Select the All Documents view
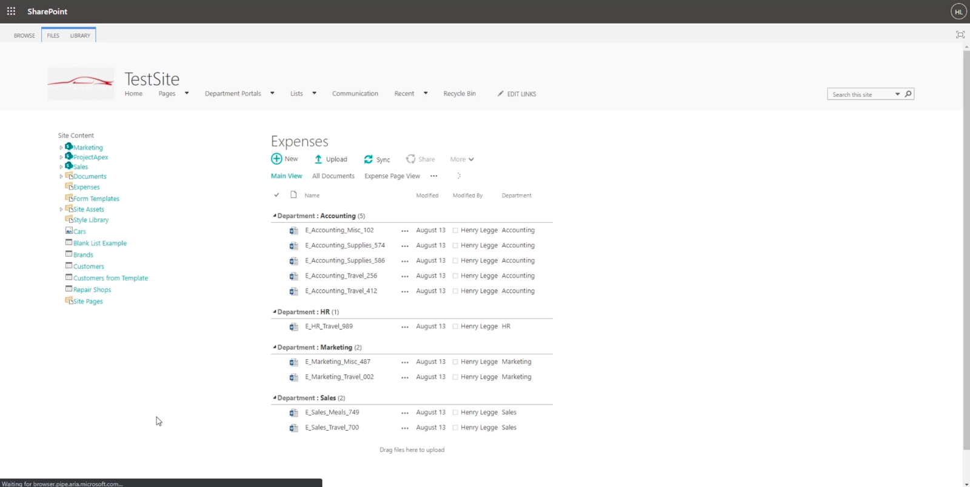970x487 pixels. click(x=333, y=176)
